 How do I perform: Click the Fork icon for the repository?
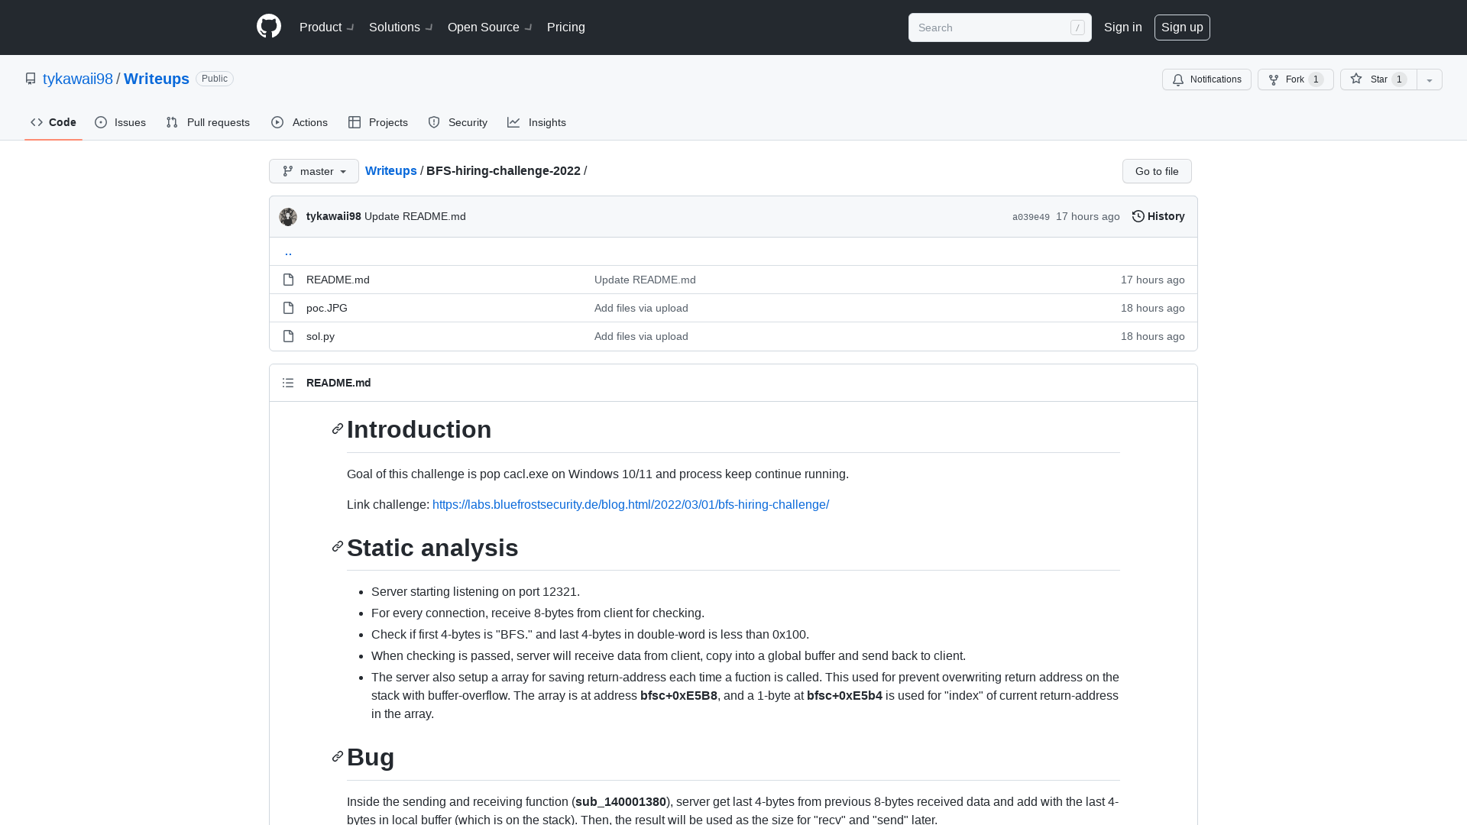1273,79
